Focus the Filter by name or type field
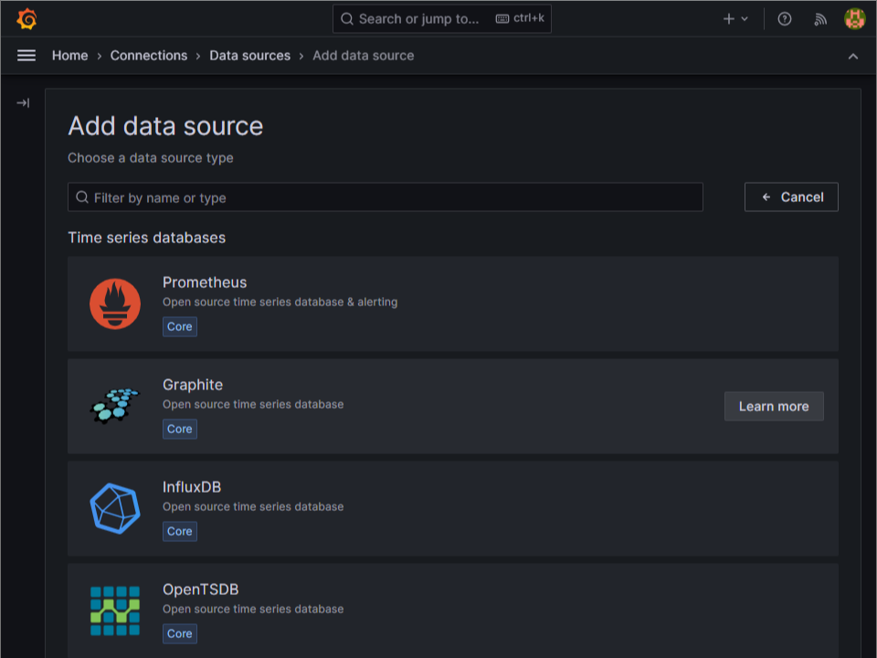 (x=386, y=197)
